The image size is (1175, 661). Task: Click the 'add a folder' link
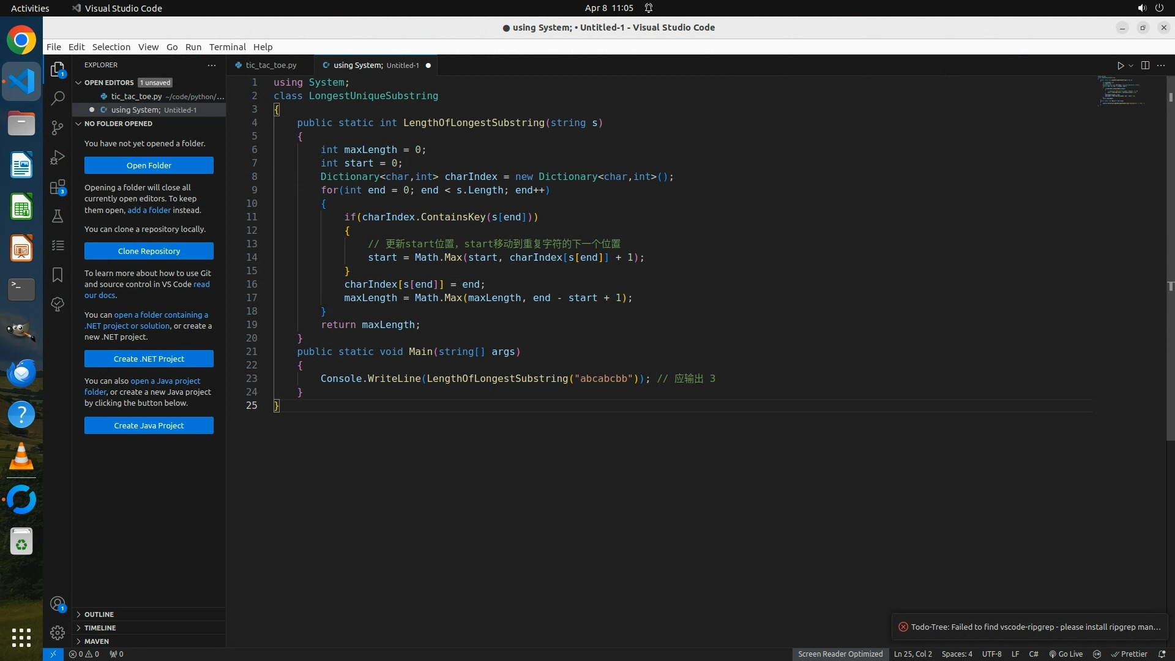click(149, 210)
